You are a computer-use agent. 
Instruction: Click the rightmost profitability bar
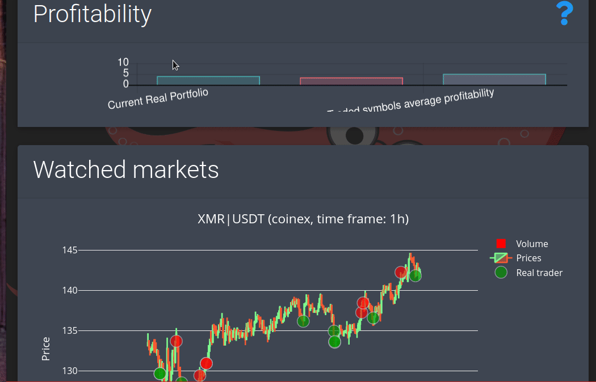click(x=494, y=80)
